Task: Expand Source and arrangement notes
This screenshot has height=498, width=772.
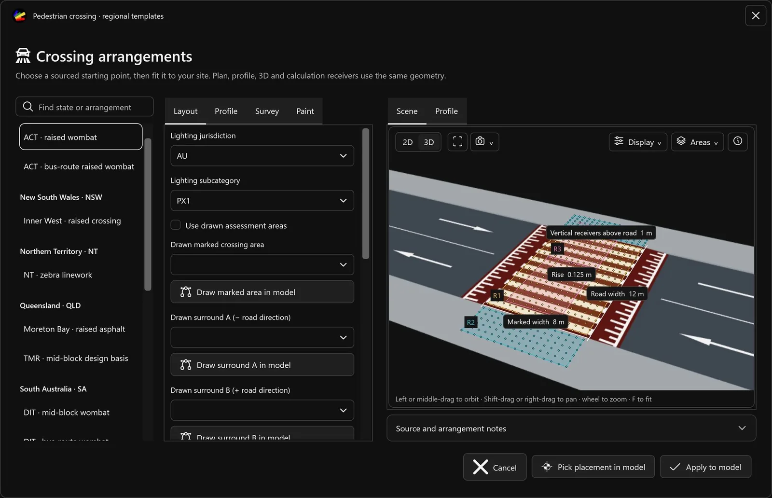Action: [571, 428]
